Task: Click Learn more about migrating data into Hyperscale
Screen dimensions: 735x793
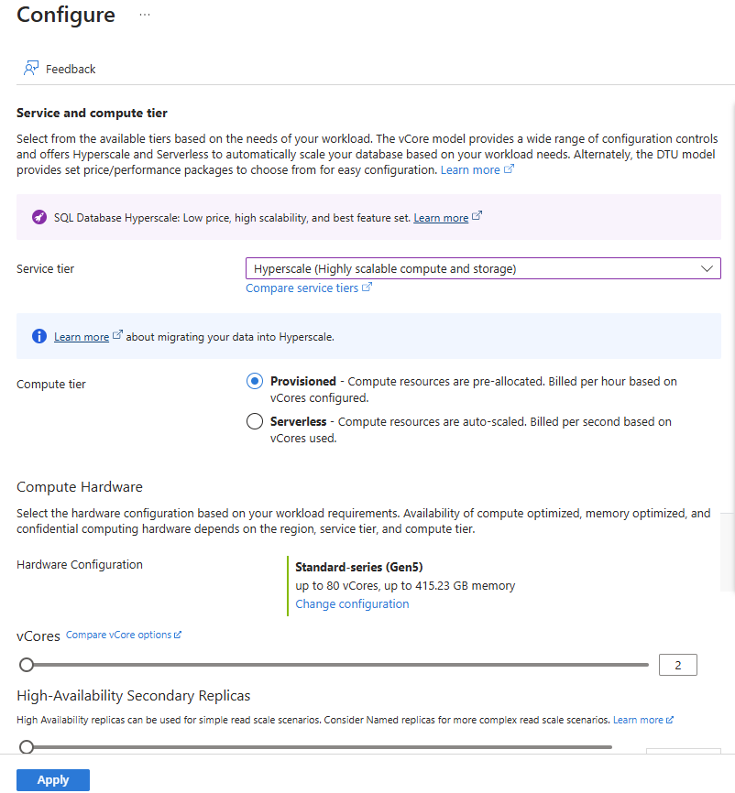Action: [82, 335]
